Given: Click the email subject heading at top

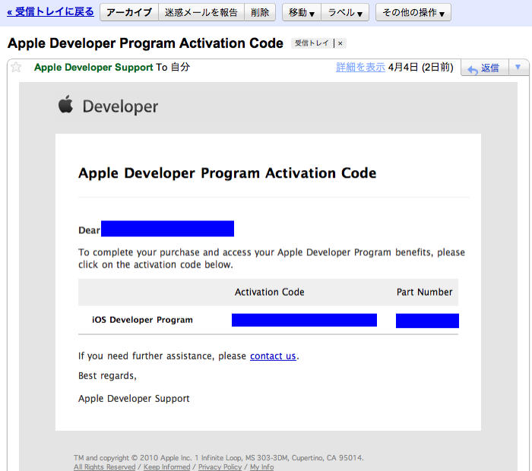Looking at the screenshot, I should (145, 43).
